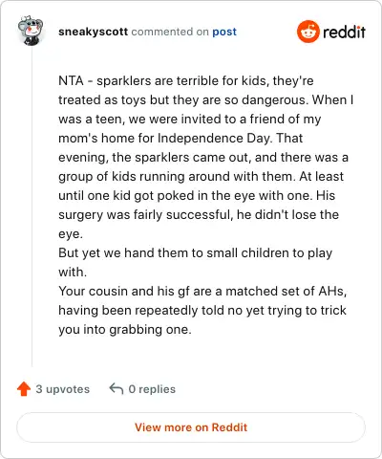Upvote using the orange arrow icon
The height and width of the screenshot is (459, 382).
(24, 389)
